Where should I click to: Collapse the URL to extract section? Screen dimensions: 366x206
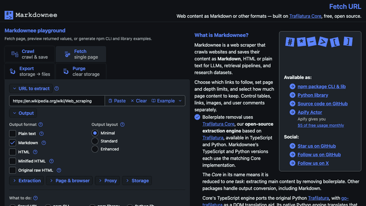click(x=31, y=89)
